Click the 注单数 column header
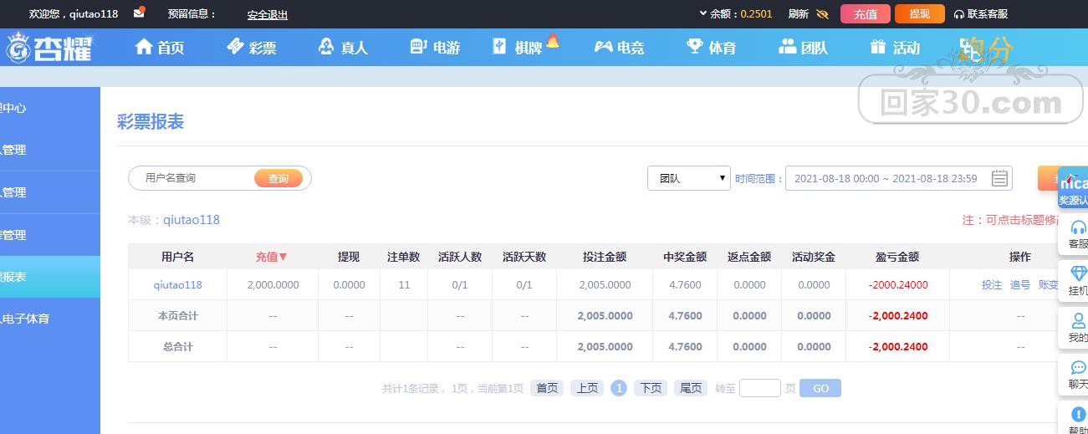Image resolution: width=1088 pixels, height=434 pixels. click(404, 257)
